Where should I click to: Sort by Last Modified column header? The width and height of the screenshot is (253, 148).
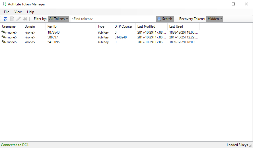point(151,26)
